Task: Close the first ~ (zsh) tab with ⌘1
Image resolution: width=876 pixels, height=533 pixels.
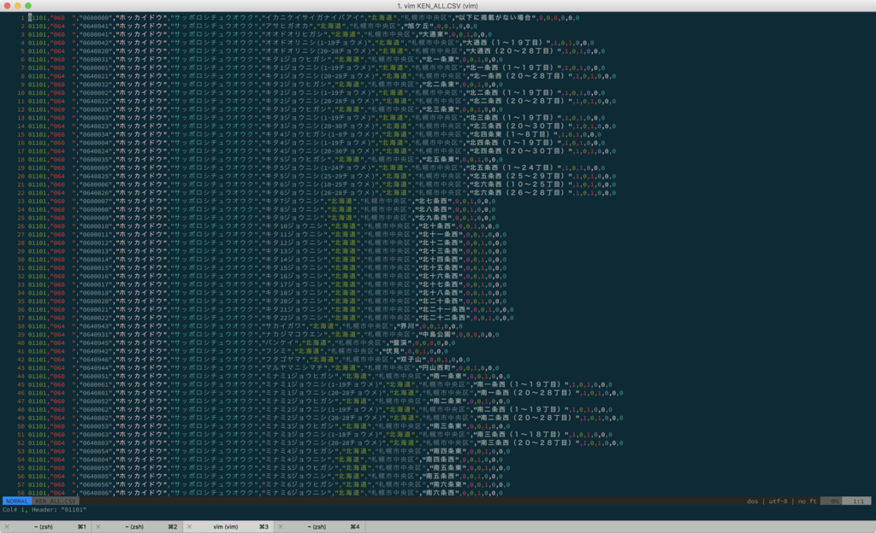Action: (x=7, y=526)
